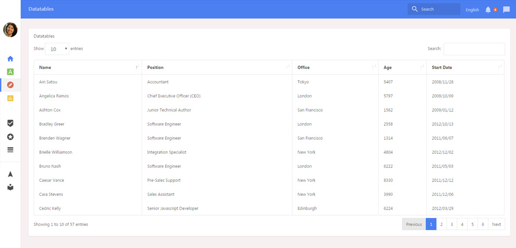Screen dimensions: 516x248
Task: Click the start date 2008/11/28
Action: tap(443, 82)
